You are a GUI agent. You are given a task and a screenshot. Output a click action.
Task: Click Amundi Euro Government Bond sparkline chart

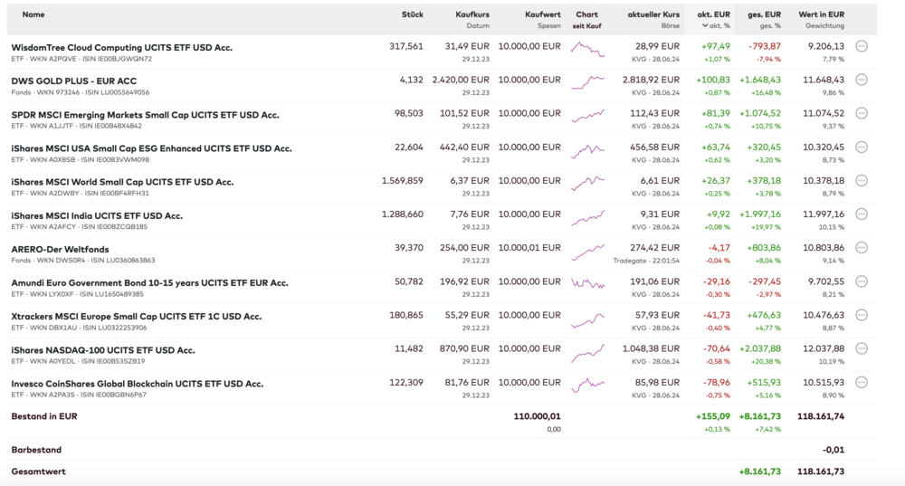tap(587, 283)
